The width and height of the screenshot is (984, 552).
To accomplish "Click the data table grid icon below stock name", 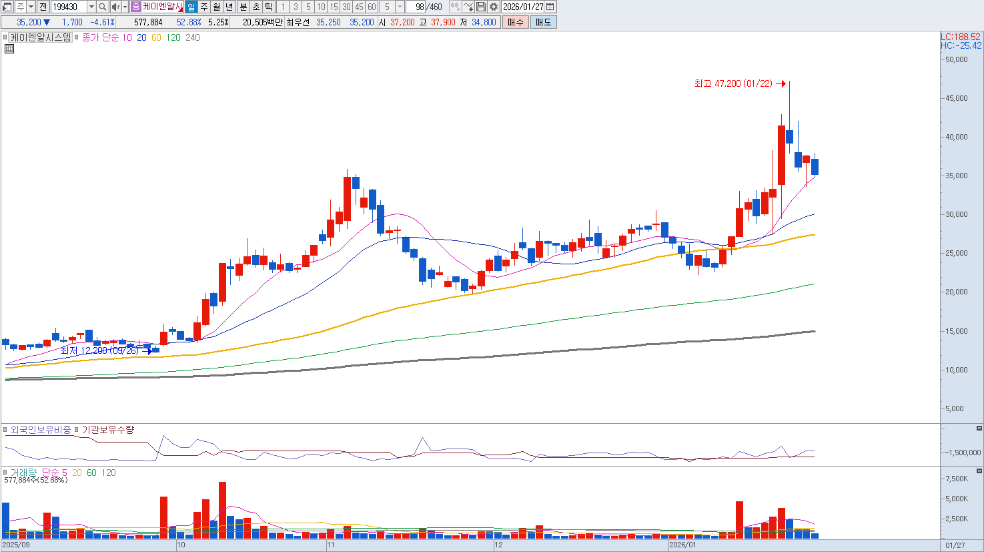I will pos(9,49).
